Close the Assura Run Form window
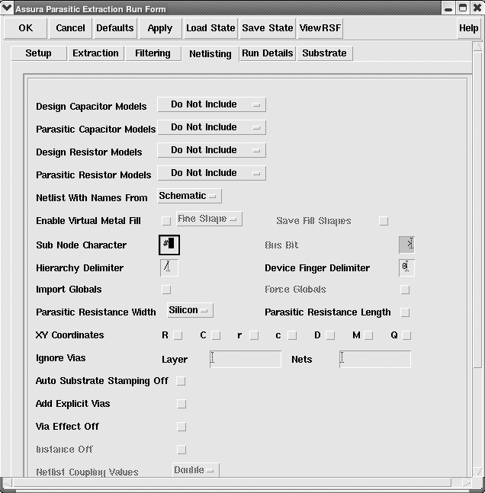 tap(477, 8)
